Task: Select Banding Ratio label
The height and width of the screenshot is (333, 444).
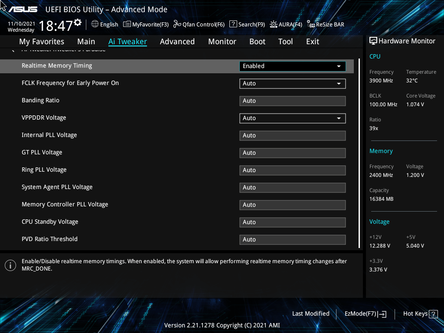Action: coord(40,100)
